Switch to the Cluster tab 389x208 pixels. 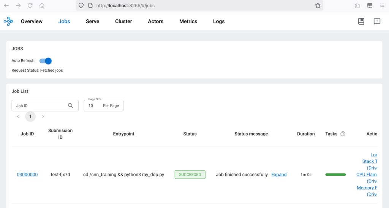click(123, 22)
